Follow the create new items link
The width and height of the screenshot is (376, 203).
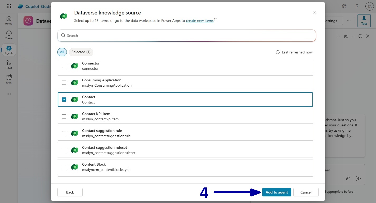pyautogui.click(x=200, y=21)
